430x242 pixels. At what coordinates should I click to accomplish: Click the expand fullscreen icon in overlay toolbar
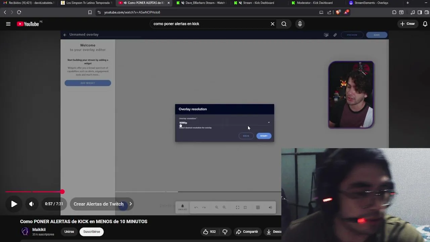[x=238, y=207]
